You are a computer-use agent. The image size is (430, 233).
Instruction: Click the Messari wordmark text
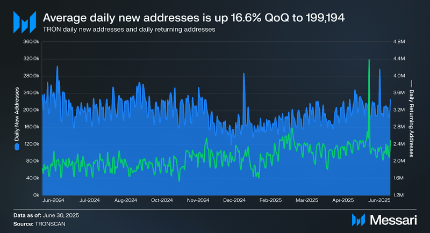pyautogui.click(x=393, y=220)
